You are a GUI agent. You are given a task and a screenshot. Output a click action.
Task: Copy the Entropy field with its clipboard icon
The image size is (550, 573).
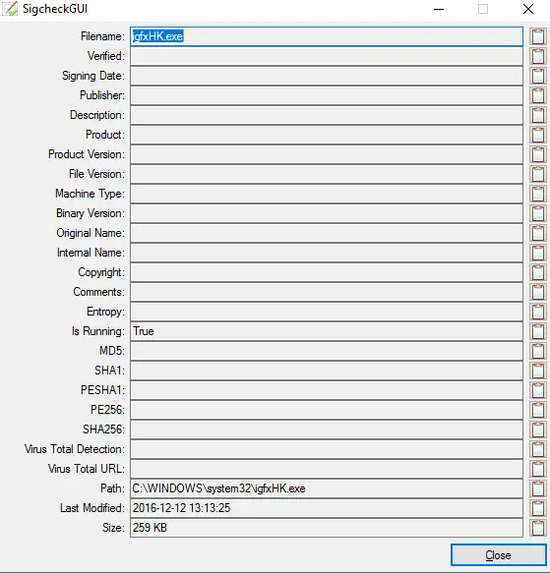[537, 312]
